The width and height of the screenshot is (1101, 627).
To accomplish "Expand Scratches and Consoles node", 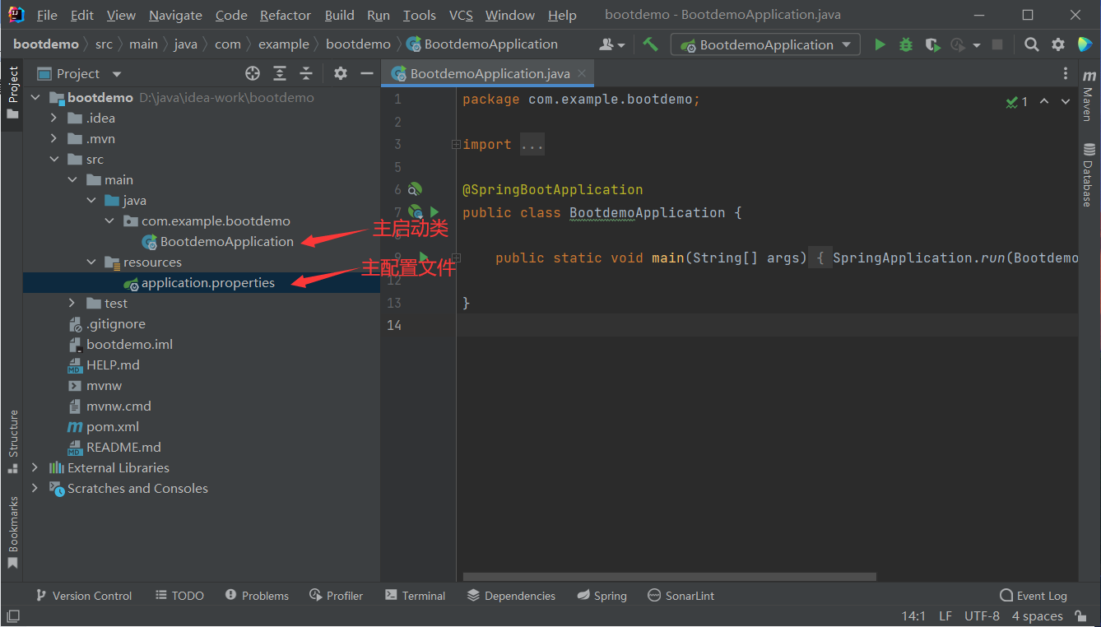I will pyautogui.click(x=35, y=488).
